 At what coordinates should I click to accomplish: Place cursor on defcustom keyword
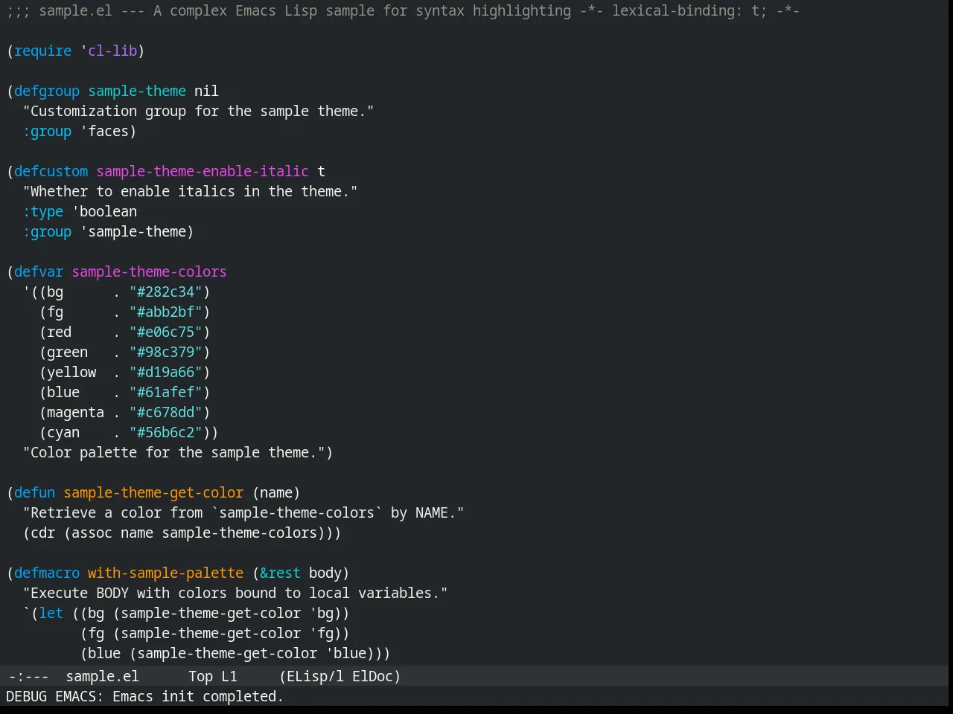click(x=51, y=171)
